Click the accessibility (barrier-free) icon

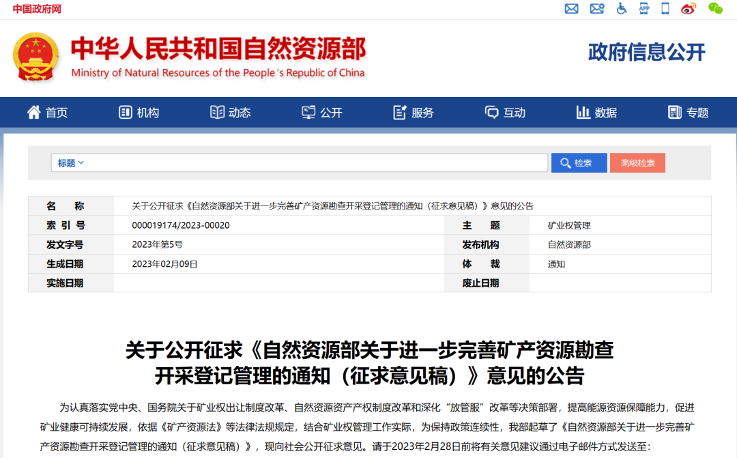(x=622, y=9)
